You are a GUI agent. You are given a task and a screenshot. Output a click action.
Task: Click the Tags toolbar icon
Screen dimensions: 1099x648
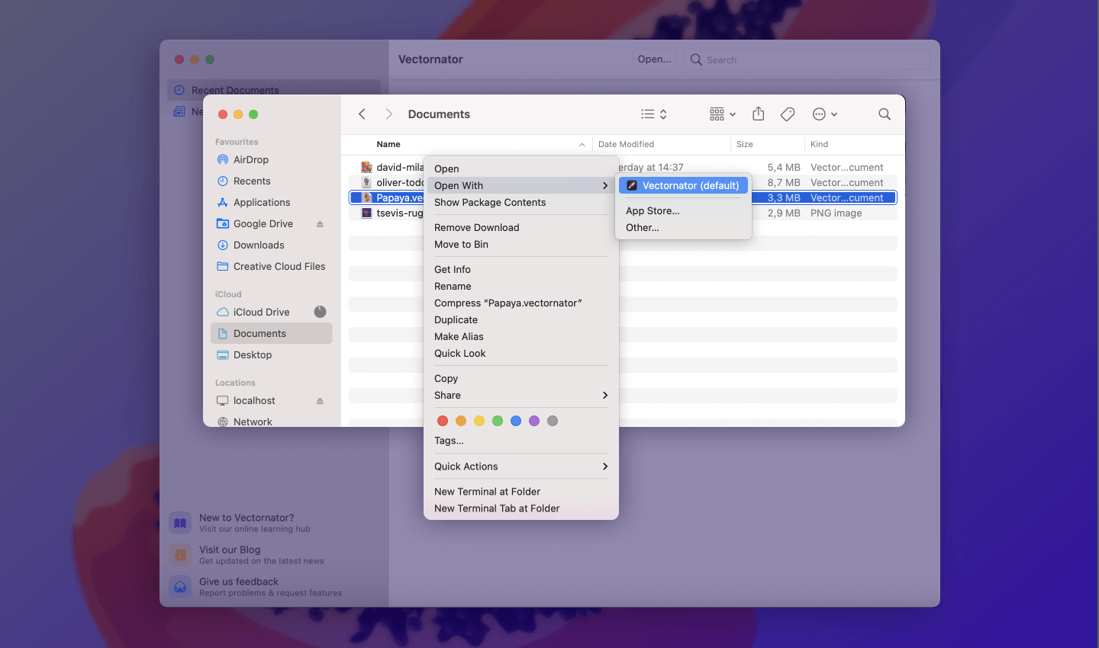788,114
